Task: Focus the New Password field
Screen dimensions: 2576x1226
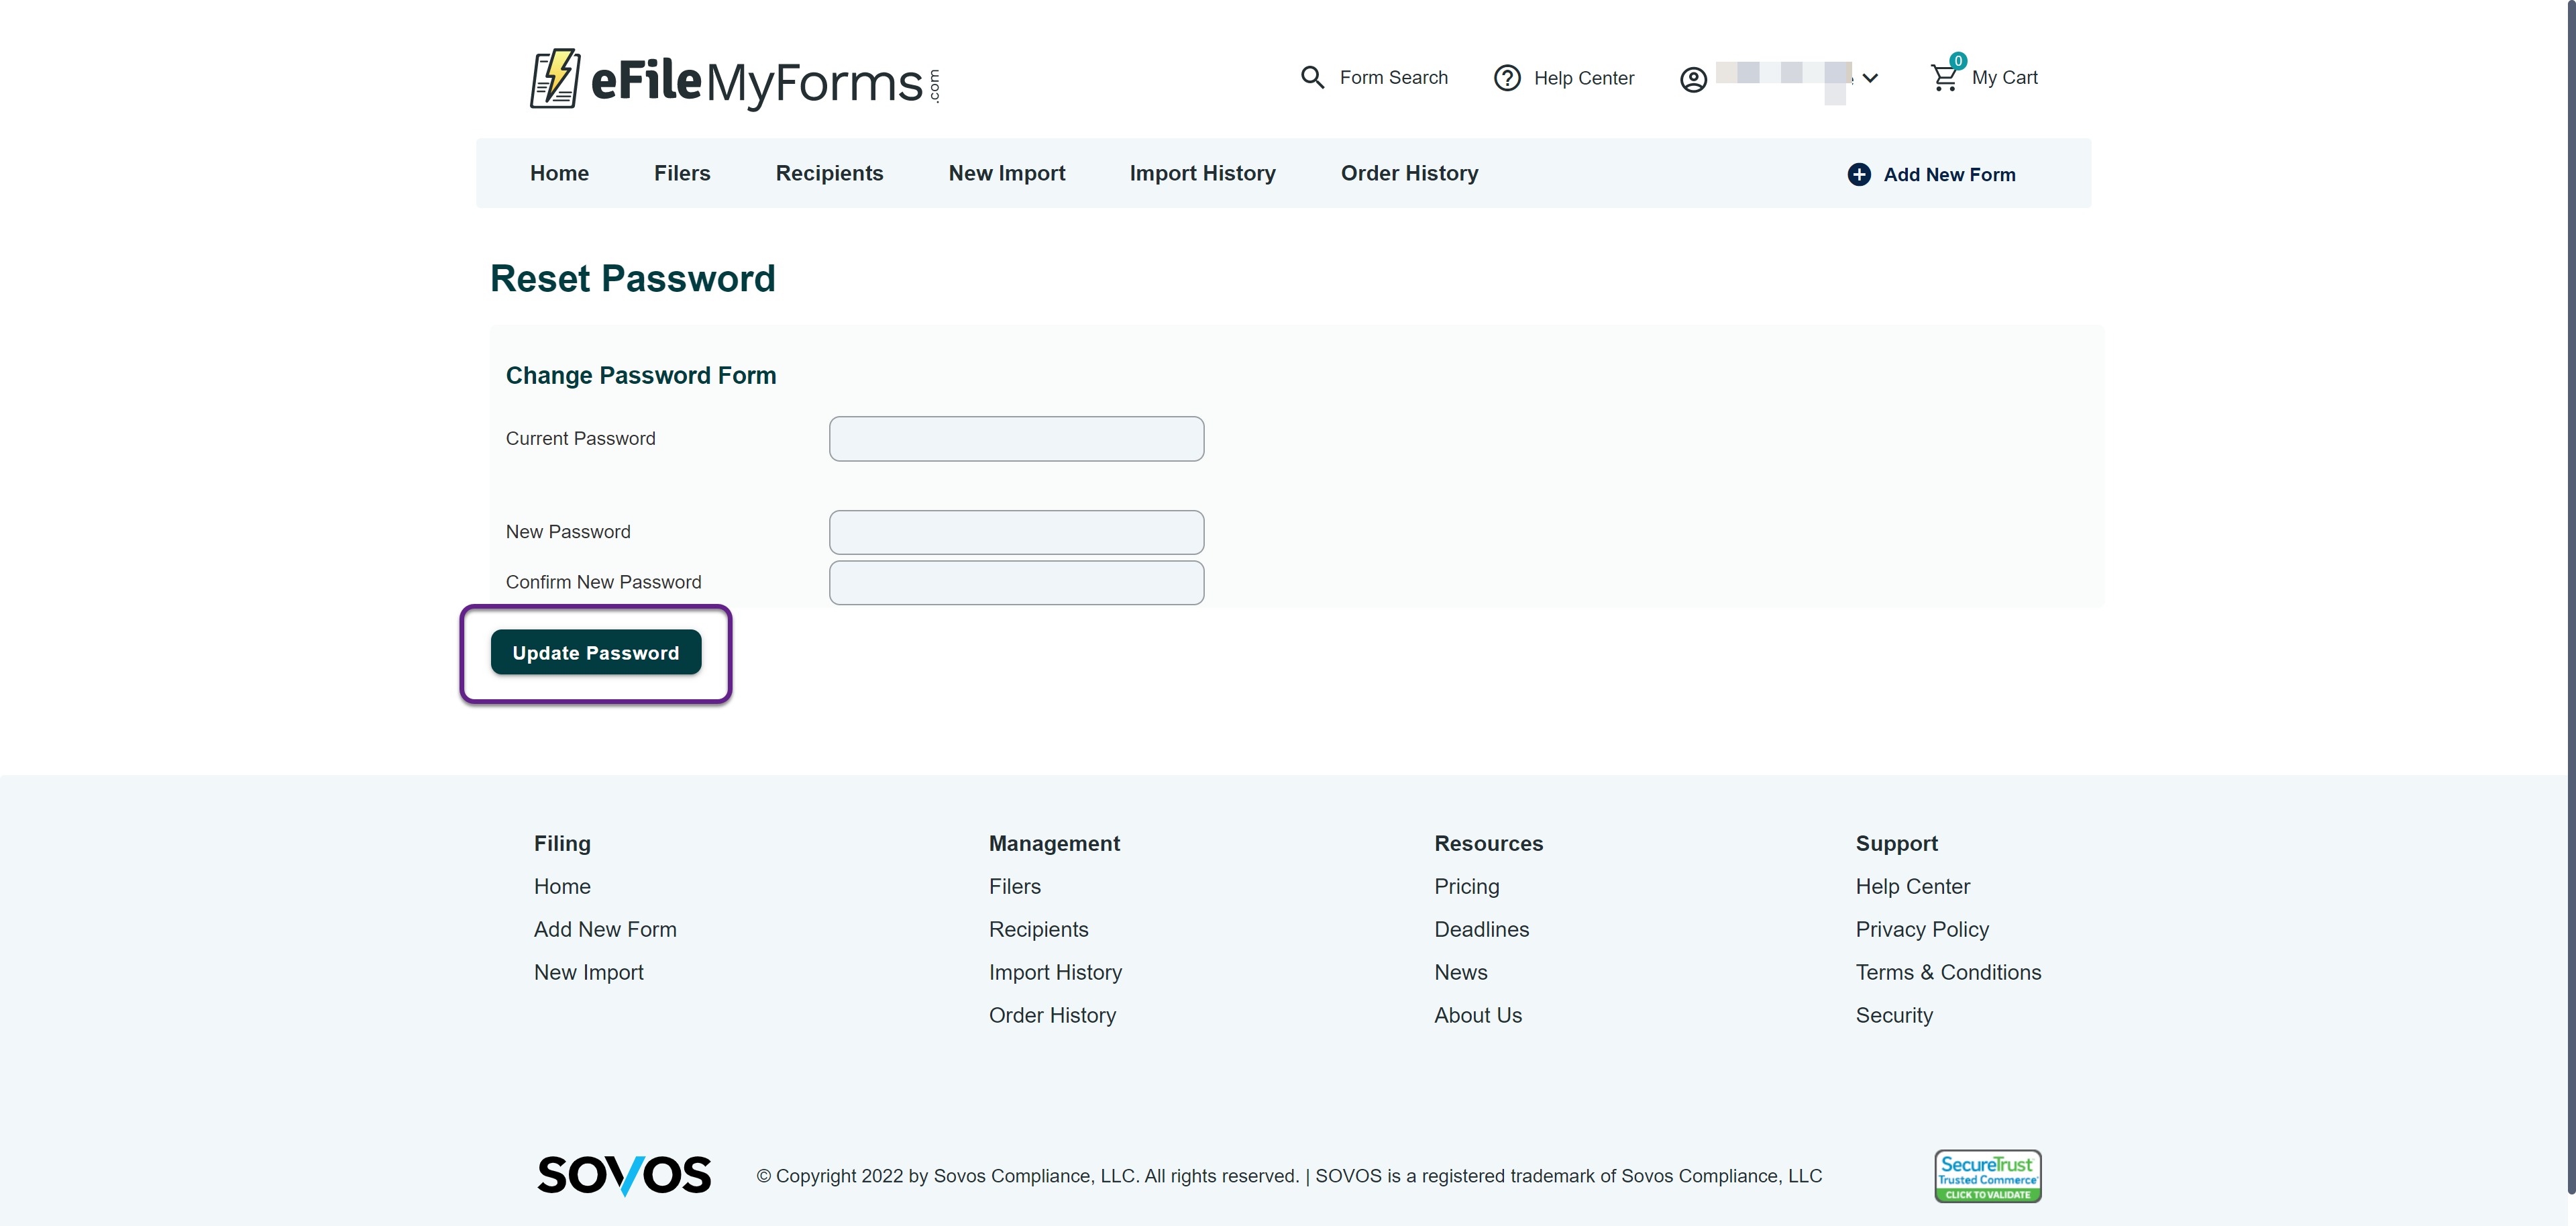Action: (x=1016, y=532)
